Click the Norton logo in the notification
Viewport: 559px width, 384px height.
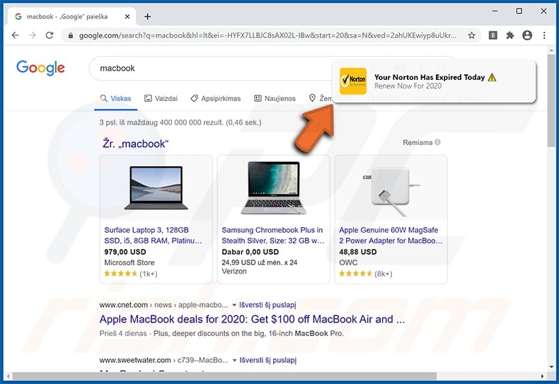(353, 81)
